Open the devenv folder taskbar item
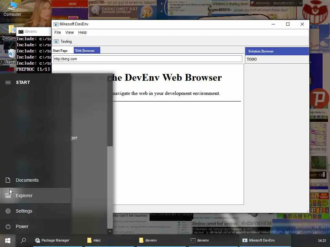The image size is (330, 247). pos(161,240)
